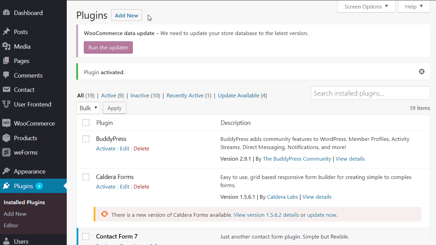Click the Appearance paintbrush icon
This screenshot has width=436, height=245.
tap(6, 171)
